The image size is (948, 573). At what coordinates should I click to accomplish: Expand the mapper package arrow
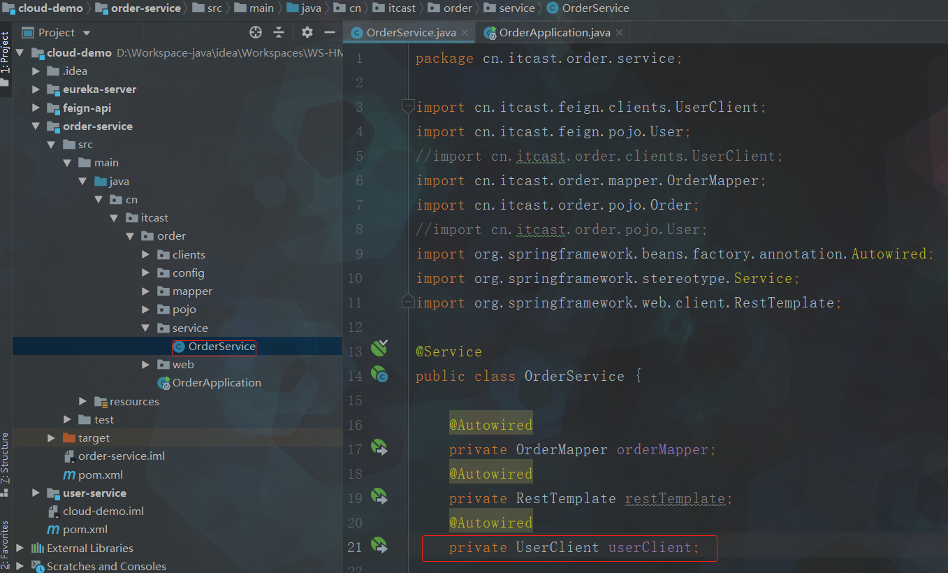(x=145, y=291)
